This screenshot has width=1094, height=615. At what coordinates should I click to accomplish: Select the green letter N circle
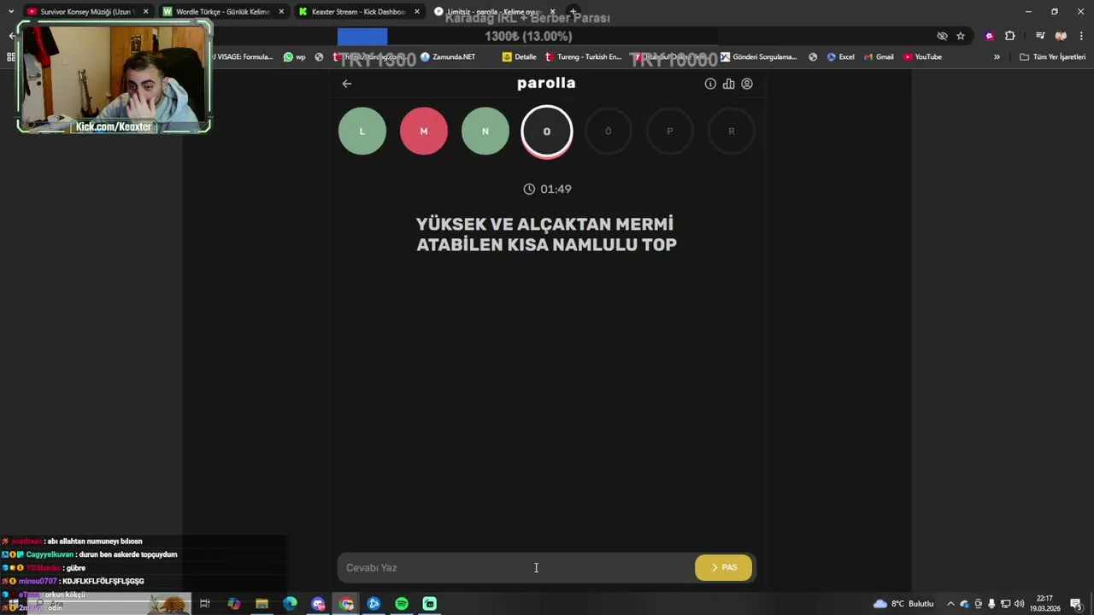point(485,131)
